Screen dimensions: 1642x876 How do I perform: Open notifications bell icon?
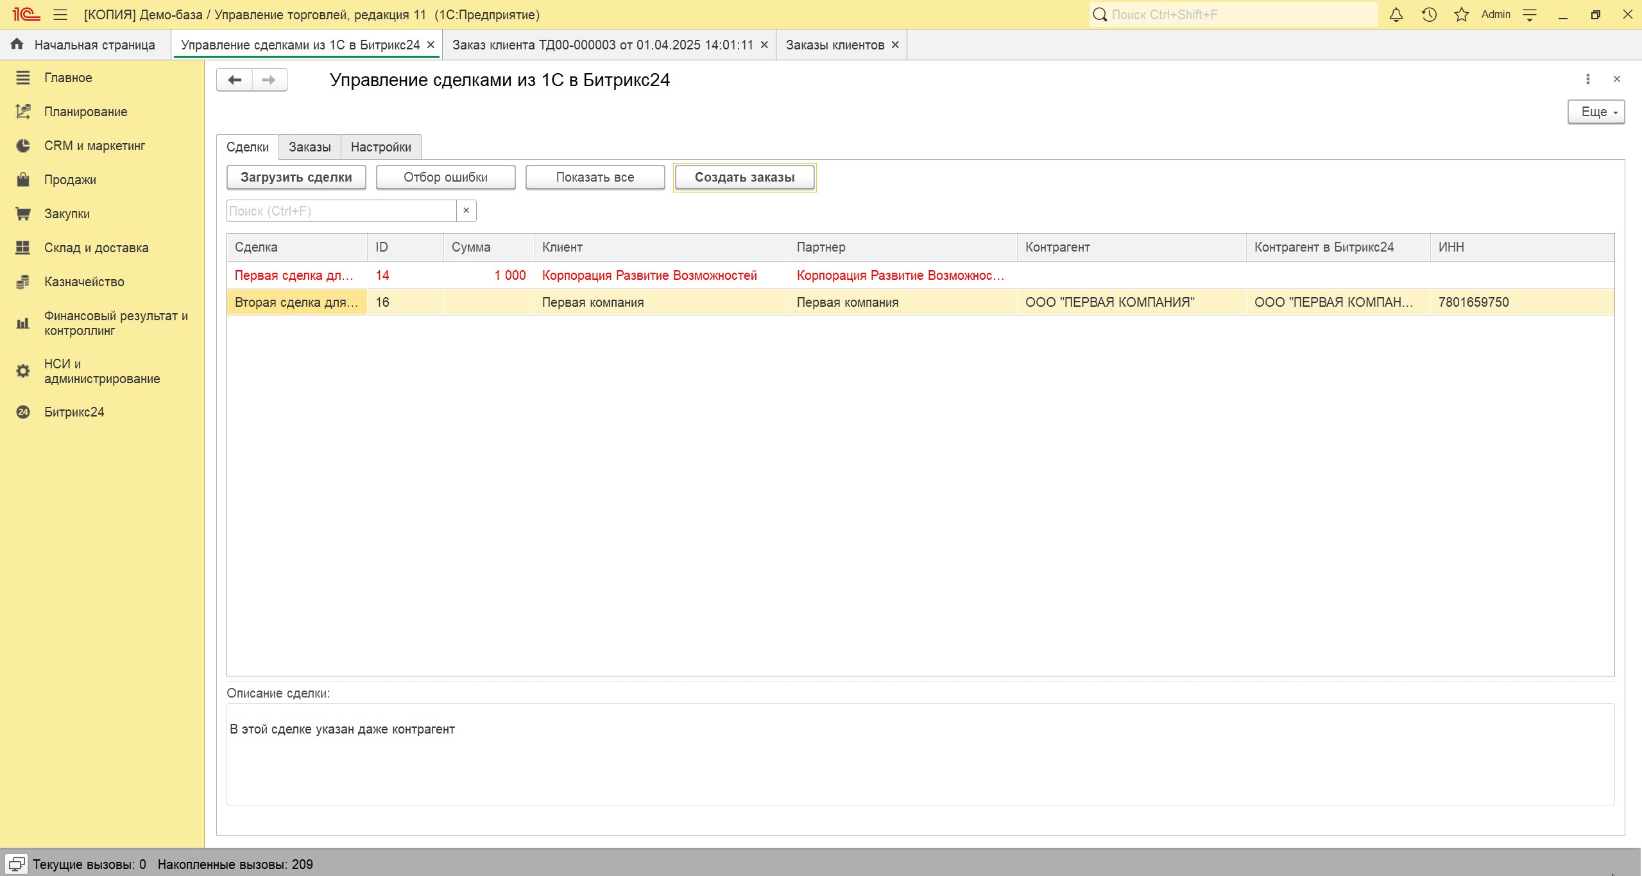1396,15
